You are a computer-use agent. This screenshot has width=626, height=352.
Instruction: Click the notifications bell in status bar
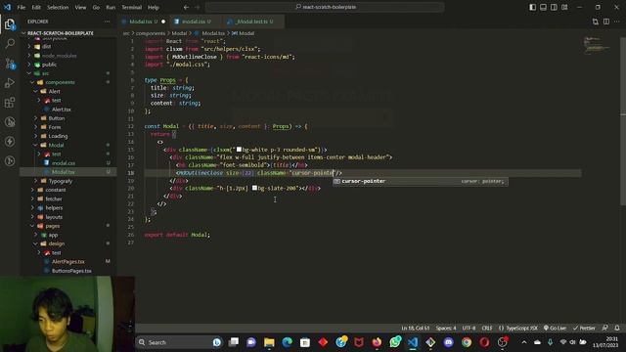[x=617, y=329]
